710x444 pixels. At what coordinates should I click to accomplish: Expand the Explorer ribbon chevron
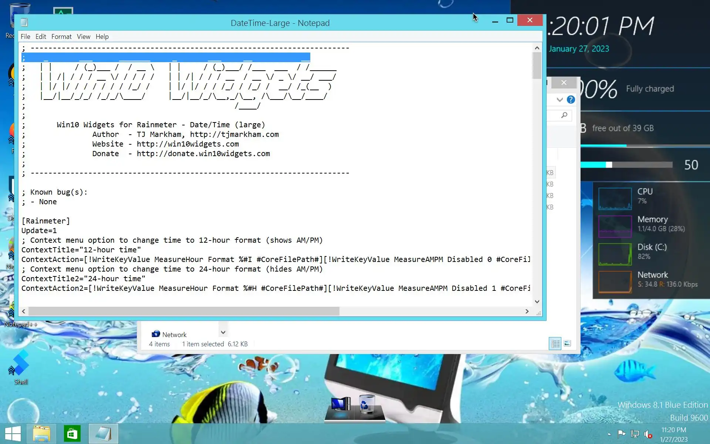pos(559,100)
